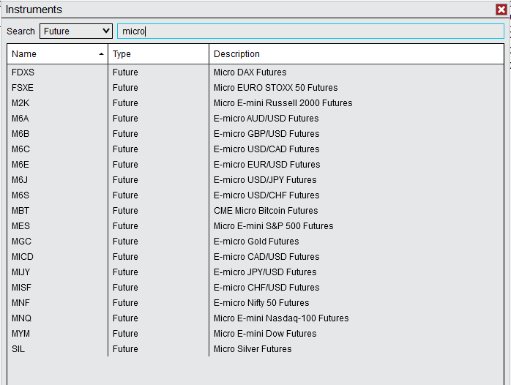Click the search field containing micro
The width and height of the screenshot is (511, 385).
[310, 31]
